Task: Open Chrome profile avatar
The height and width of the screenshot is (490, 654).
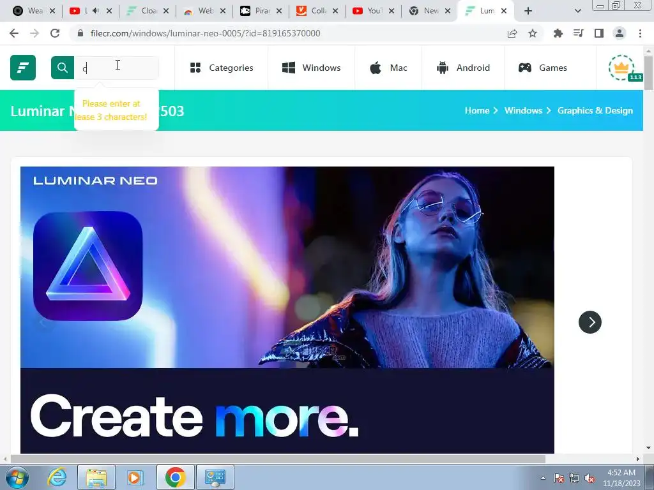Action: coord(620,33)
